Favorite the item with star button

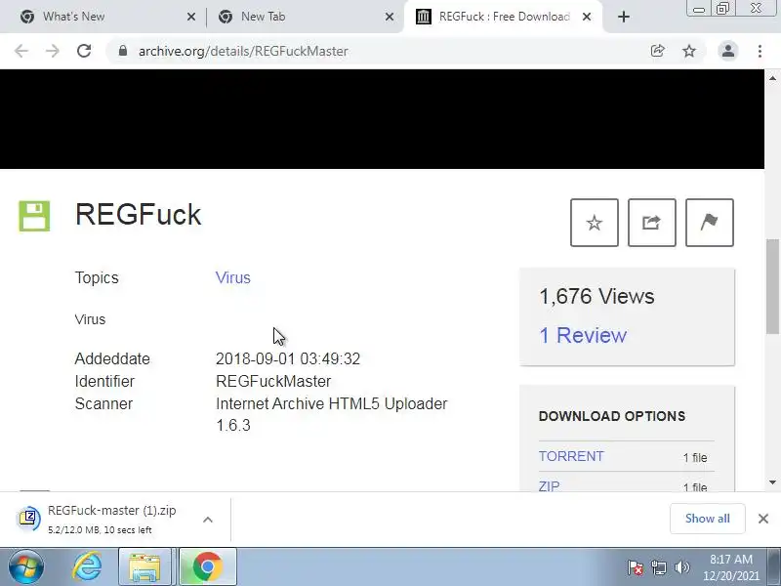click(595, 223)
